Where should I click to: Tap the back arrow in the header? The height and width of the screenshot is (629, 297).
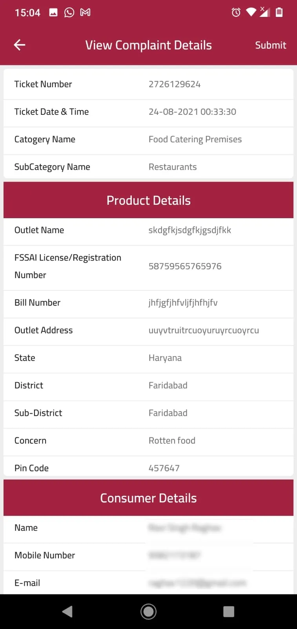point(19,45)
